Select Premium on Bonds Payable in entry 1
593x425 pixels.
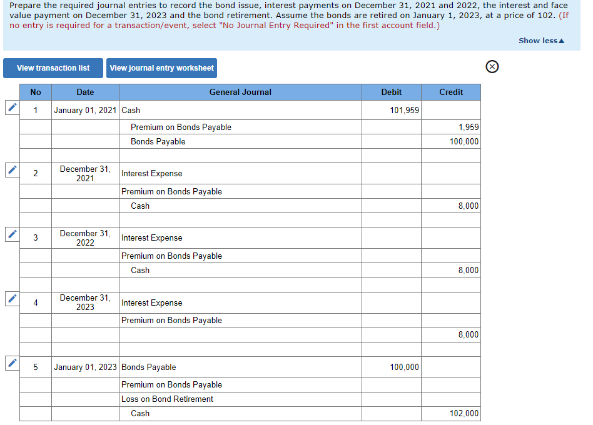[240, 127]
